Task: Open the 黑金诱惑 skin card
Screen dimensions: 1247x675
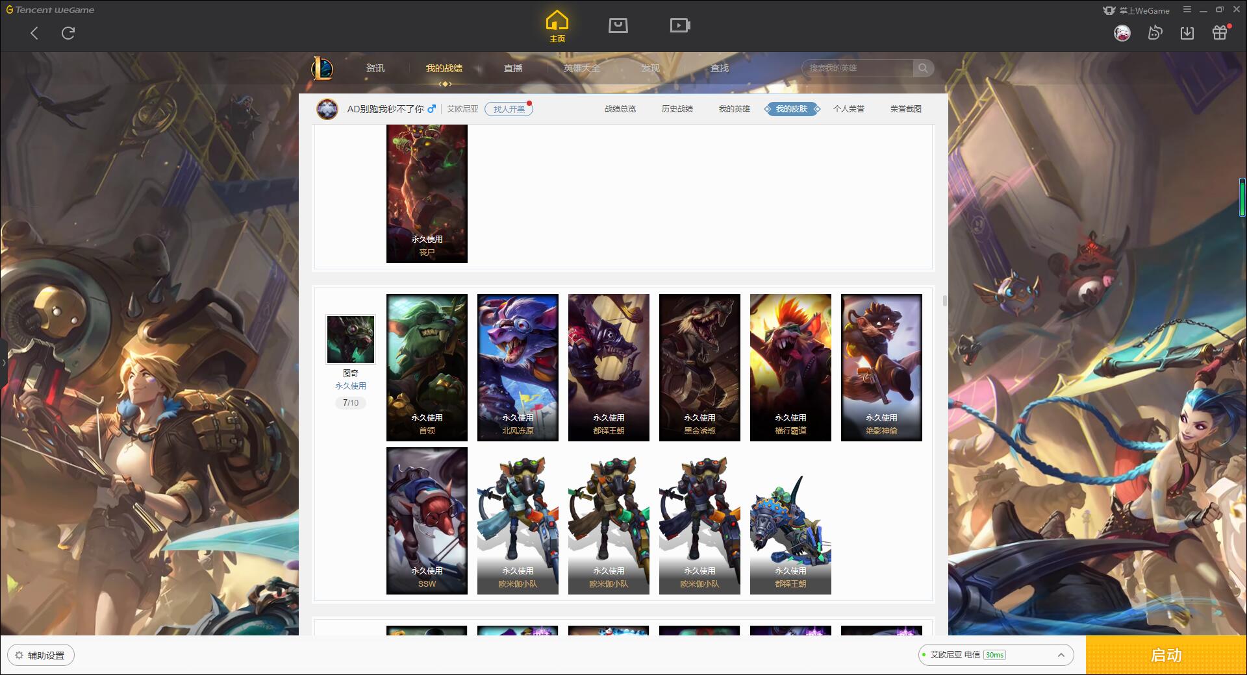Action: coord(699,367)
